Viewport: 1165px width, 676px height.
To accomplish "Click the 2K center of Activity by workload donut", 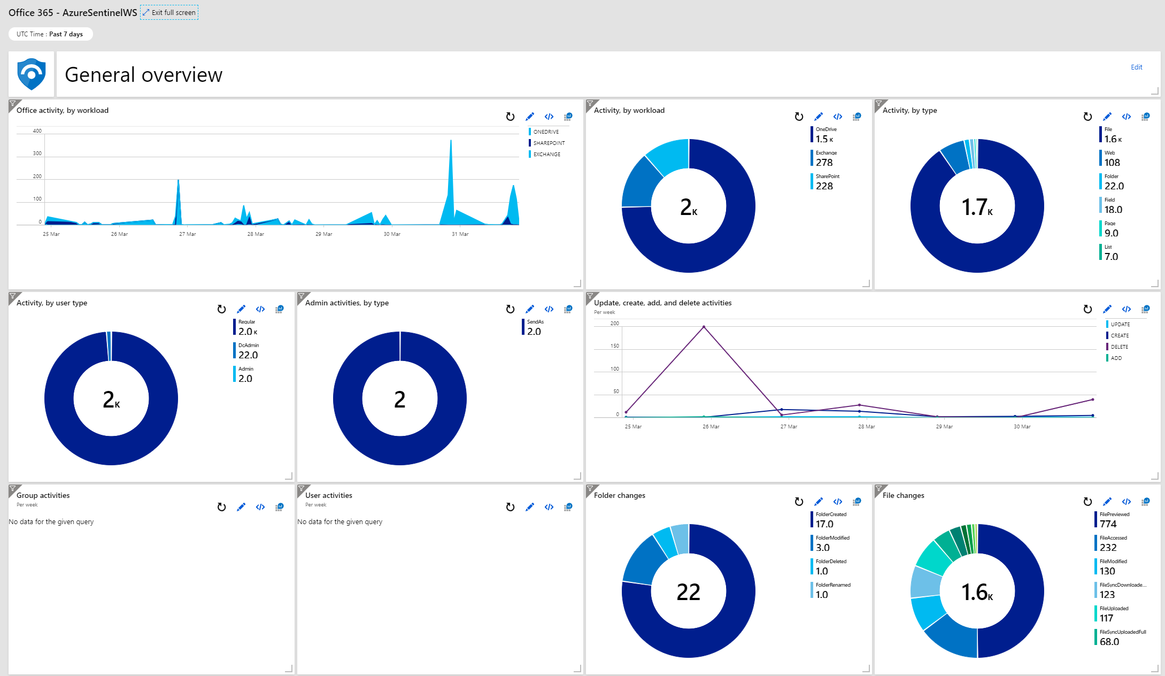I will click(x=688, y=206).
